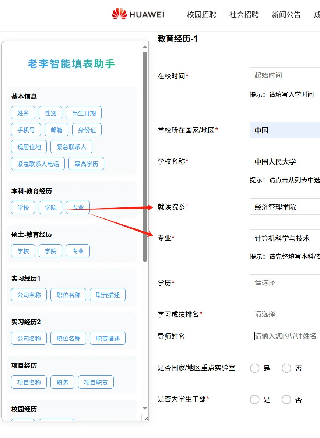Viewport: 320px width, 438px height.
Task: Click 职位名称 in 实习经历1
Action: [68, 295]
